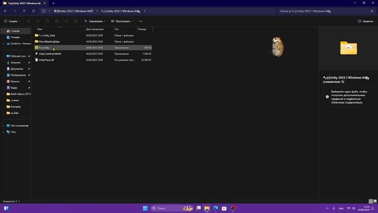This screenshot has height=213, width=378.
Task: Select the Unity_Data folder row
Action: (93, 35)
